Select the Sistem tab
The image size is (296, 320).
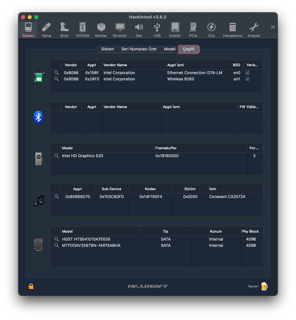tap(107, 49)
